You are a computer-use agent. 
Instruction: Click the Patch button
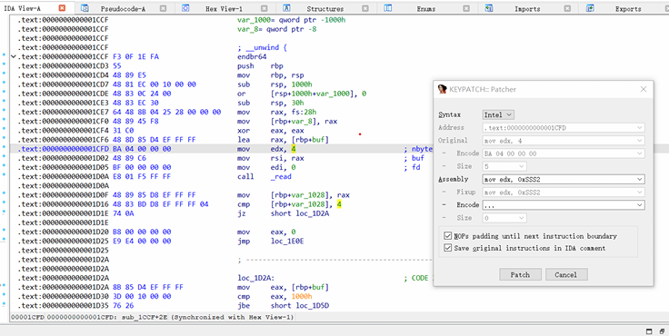[520, 274]
